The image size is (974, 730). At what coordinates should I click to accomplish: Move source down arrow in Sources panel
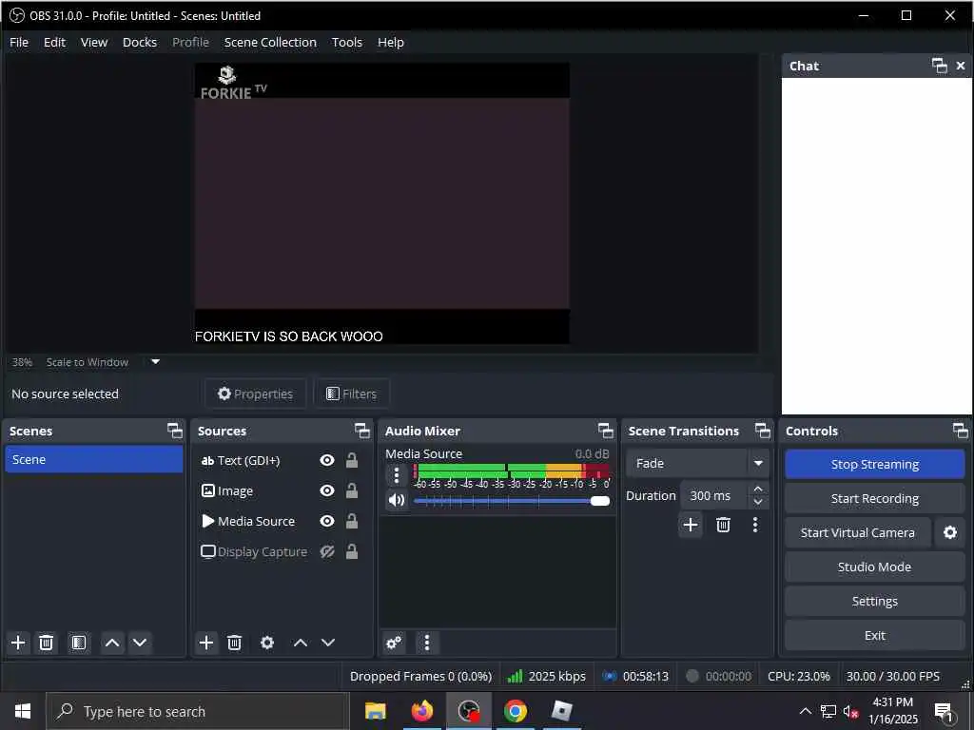328,643
